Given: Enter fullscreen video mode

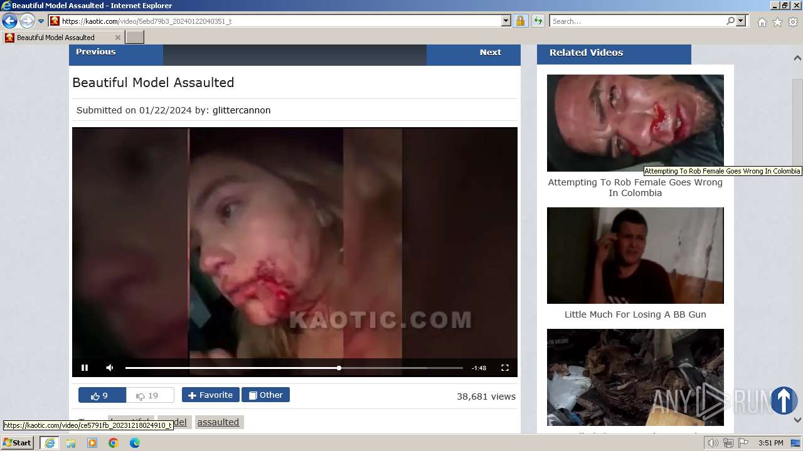Looking at the screenshot, I should coord(505,368).
